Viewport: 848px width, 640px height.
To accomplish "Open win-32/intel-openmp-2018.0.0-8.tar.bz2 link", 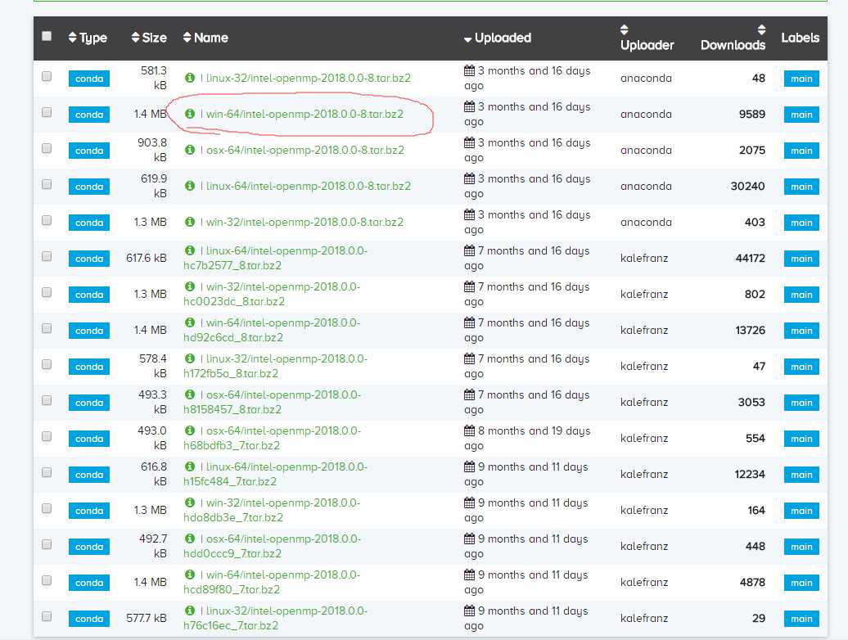I will [x=304, y=222].
